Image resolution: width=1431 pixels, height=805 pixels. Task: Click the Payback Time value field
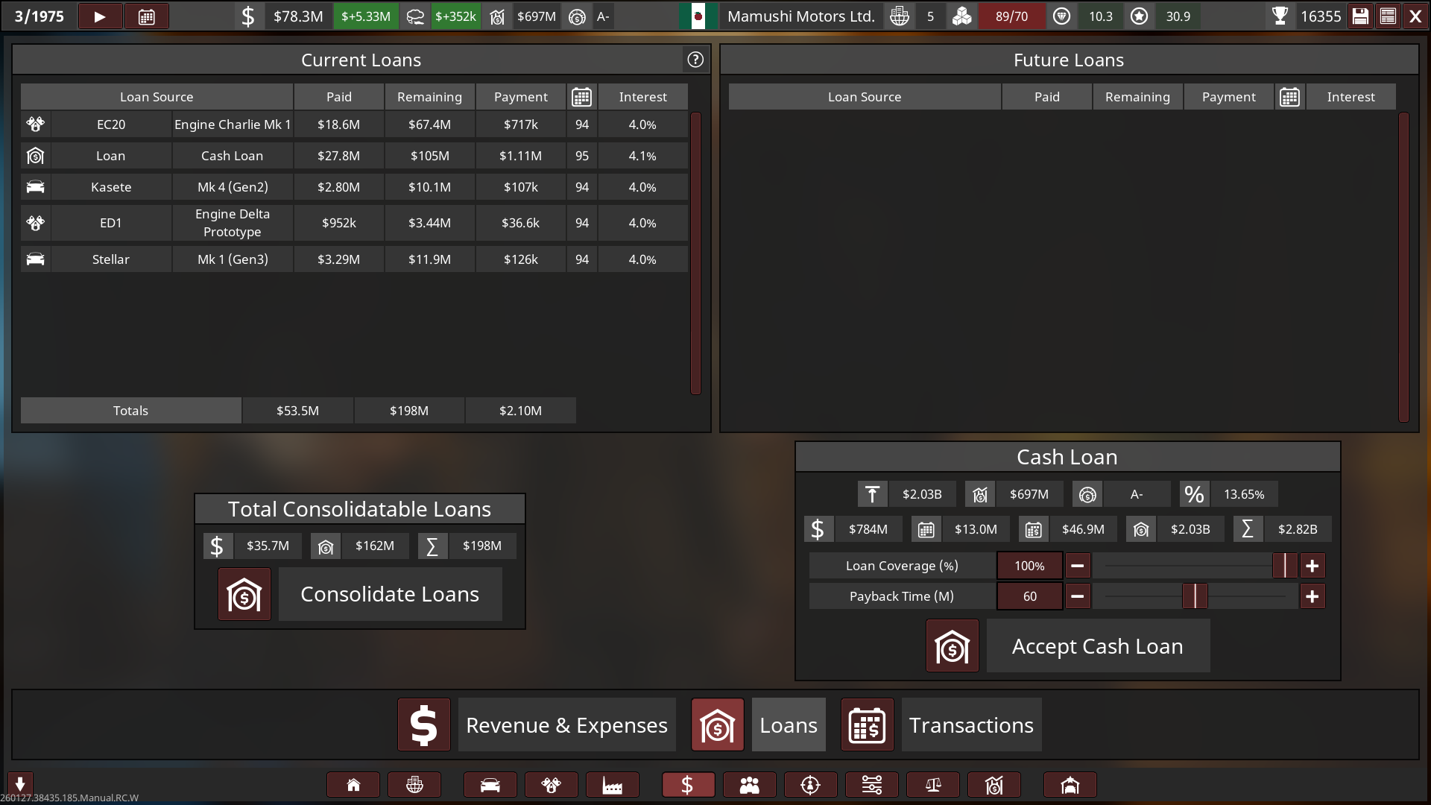click(1030, 596)
